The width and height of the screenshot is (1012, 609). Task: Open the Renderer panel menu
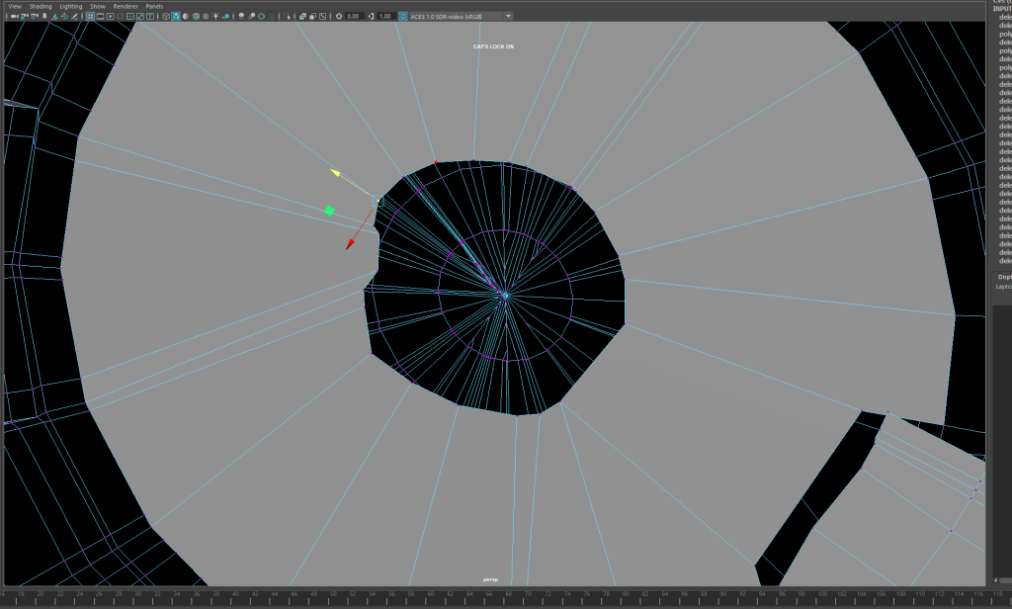[x=126, y=6]
